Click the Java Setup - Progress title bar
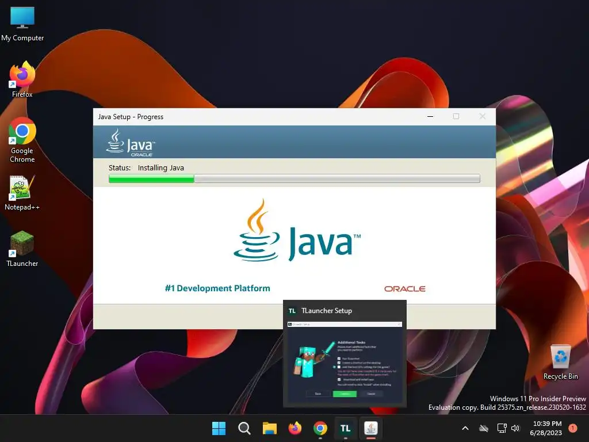Viewport: 589px width, 442px height. coord(294,116)
